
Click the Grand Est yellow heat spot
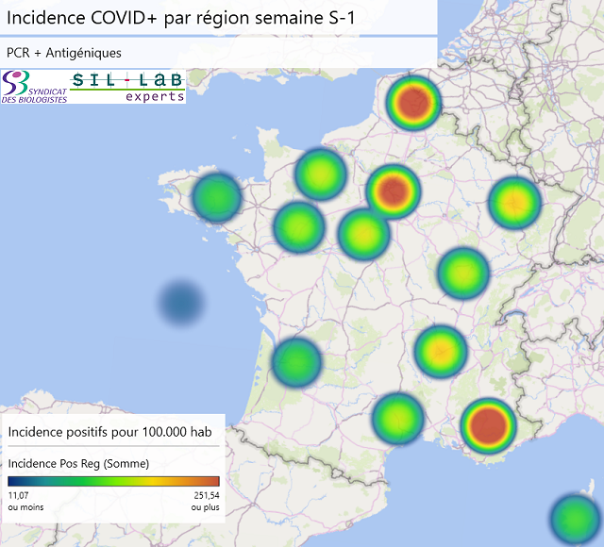coord(514,202)
